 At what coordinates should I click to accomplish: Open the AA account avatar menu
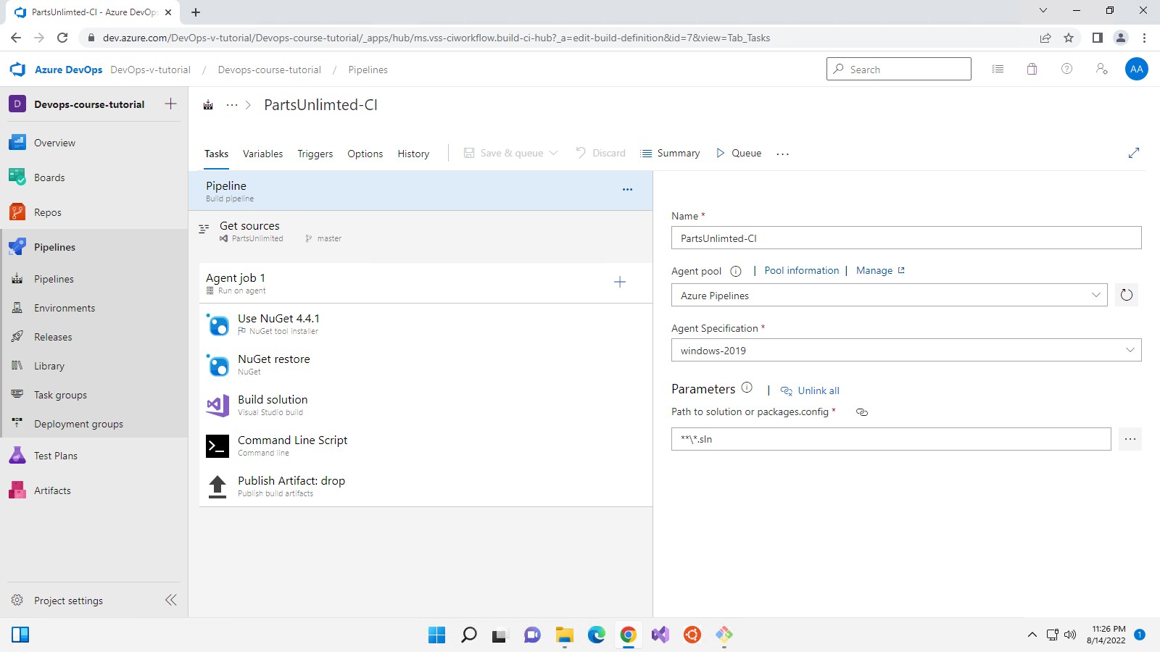pos(1137,69)
